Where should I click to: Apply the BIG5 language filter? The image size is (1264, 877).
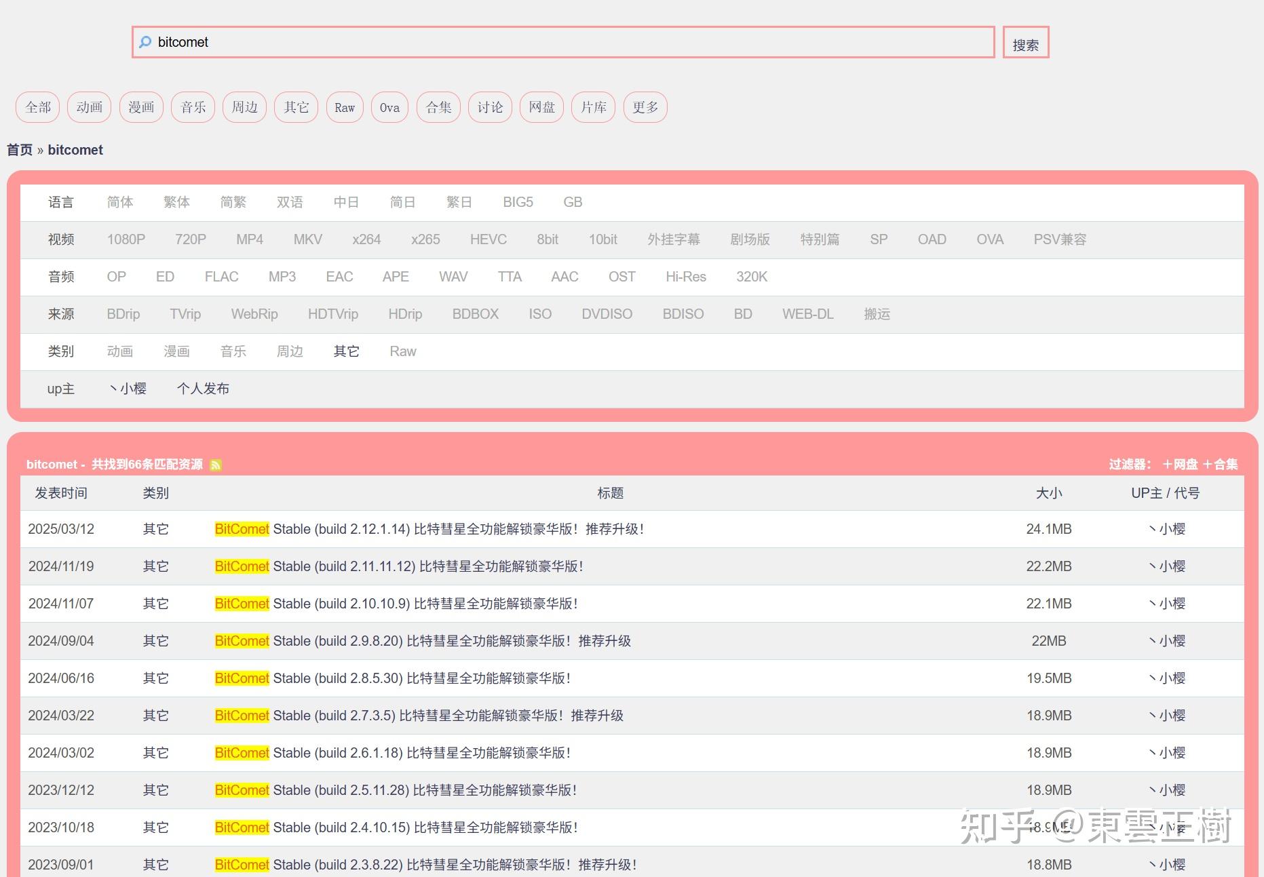coord(518,202)
